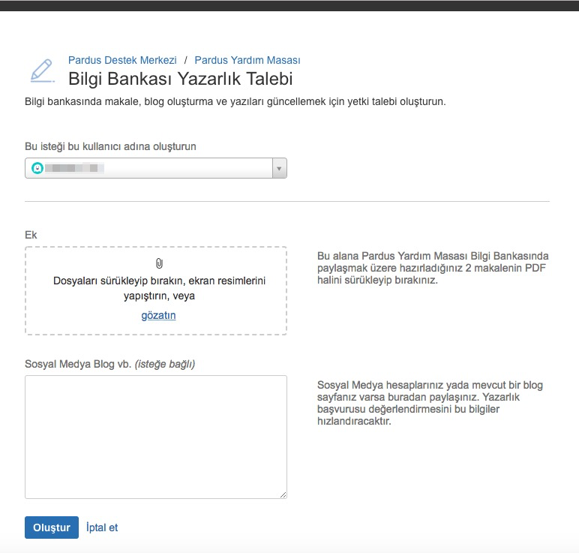Click the Ek field label
This screenshot has width=579, height=553.
click(x=31, y=235)
